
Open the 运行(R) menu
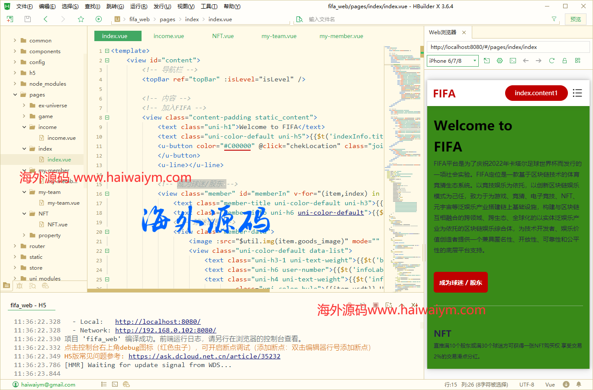[x=139, y=6]
